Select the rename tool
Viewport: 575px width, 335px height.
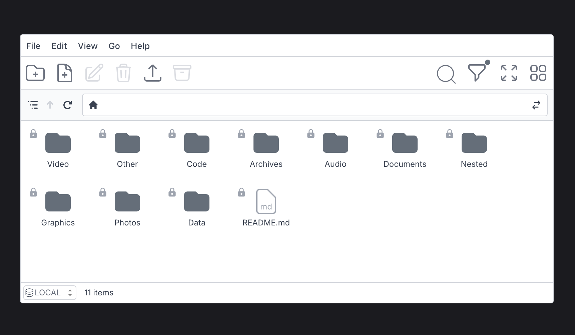coord(94,73)
